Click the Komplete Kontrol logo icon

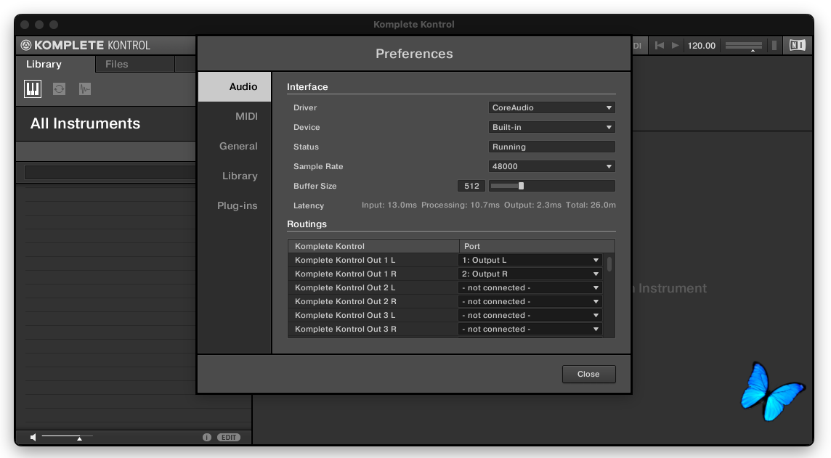pyautogui.click(x=26, y=45)
